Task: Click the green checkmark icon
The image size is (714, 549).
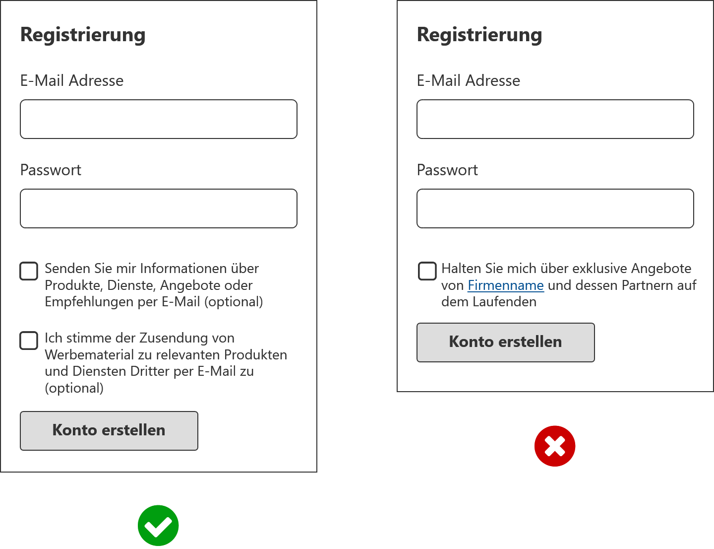Action: pos(158,526)
